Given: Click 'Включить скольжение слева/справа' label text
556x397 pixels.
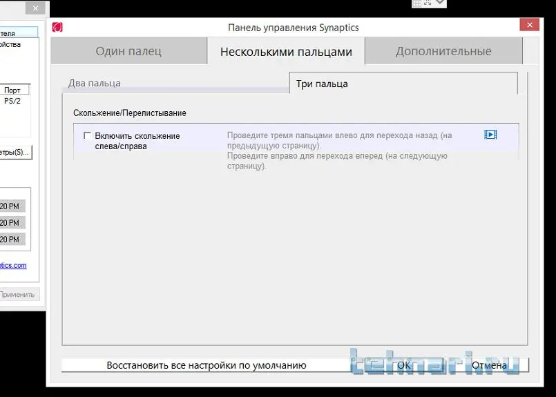Looking at the screenshot, I should [x=137, y=141].
